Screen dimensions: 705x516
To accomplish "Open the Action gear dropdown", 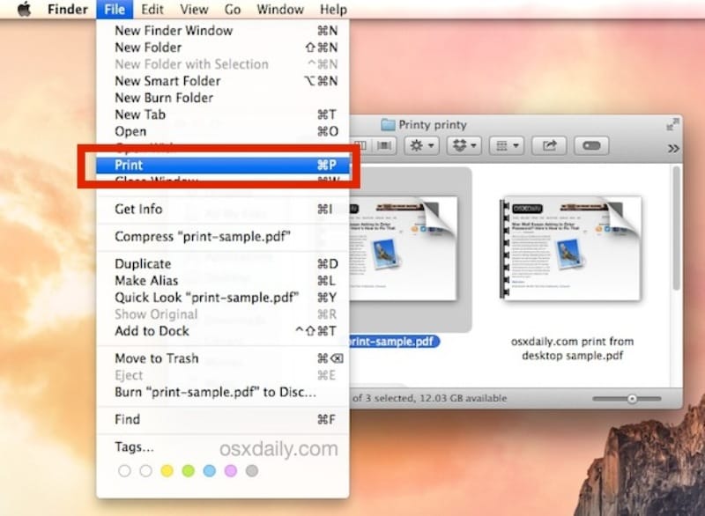I will [x=422, y=145].
